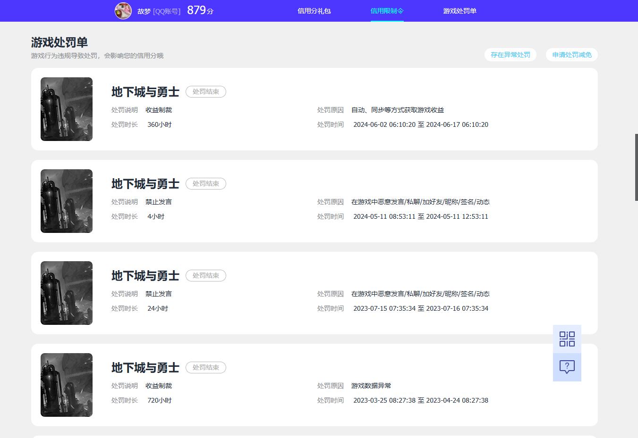Viewport: 638px width, 438px height.
Task: Open the help chat question icon
Action: pyautogui.click(x=567, y=367)
